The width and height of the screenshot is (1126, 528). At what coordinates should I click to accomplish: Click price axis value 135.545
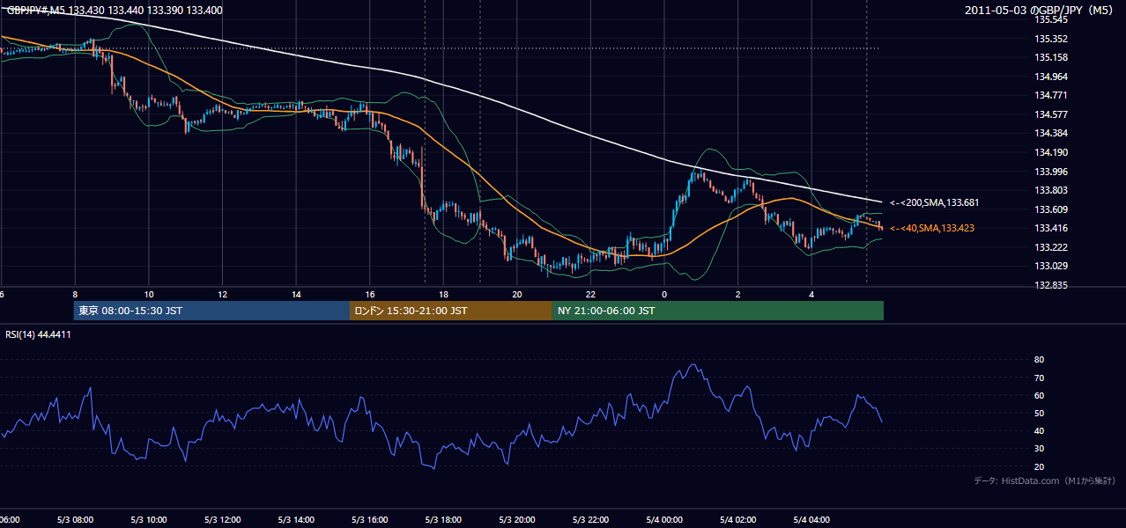(1050, 19)
